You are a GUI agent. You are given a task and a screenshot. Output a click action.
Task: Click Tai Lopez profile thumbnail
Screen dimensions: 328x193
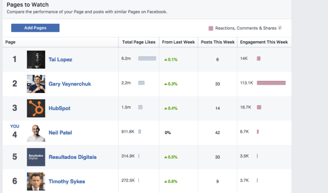[x=36, y=59]
